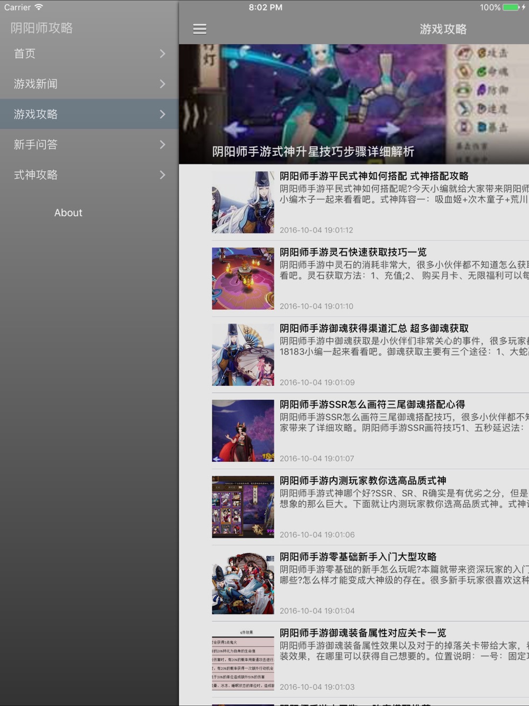The image size is (529, 706).
Task: Expand chevron next to 式神攻略
Action: [162, 174]
